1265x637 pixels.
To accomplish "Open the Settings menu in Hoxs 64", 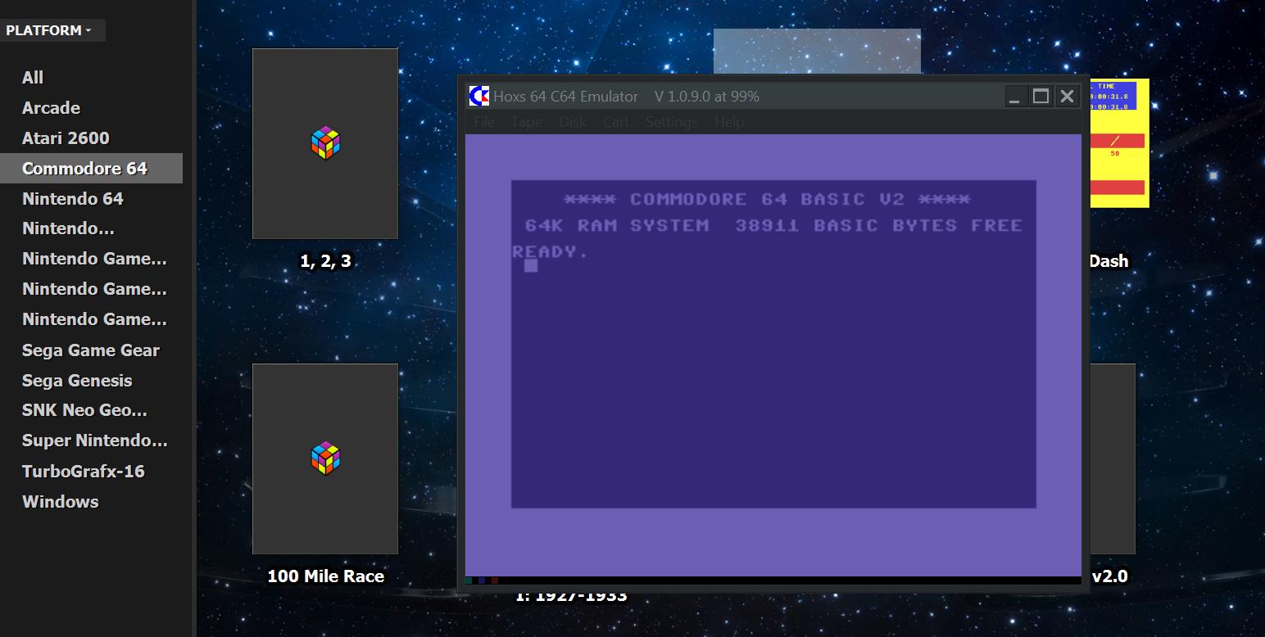I will (x=671, y=122).
